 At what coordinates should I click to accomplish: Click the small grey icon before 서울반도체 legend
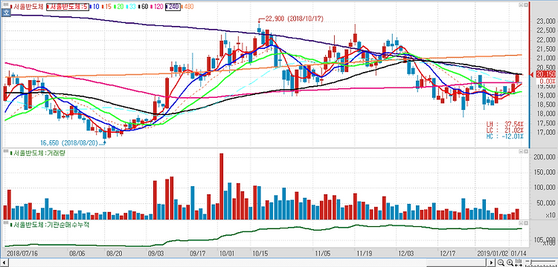point(6,4)
